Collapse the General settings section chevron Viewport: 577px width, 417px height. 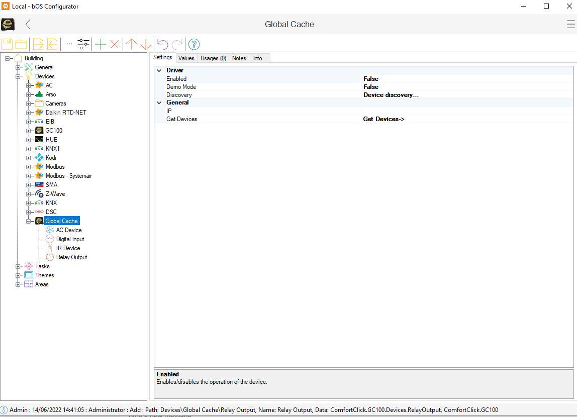159,102
